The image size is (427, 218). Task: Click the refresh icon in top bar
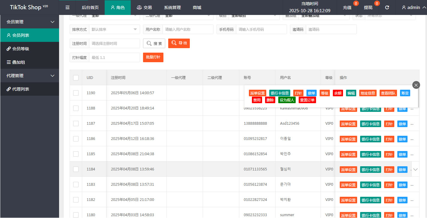[387, 7]
